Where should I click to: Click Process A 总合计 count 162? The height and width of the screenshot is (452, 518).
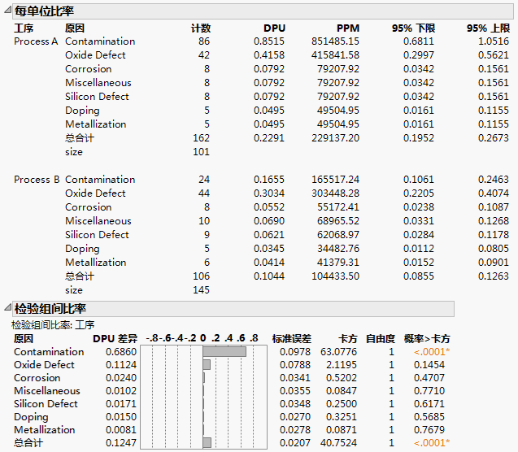[201, 138]
